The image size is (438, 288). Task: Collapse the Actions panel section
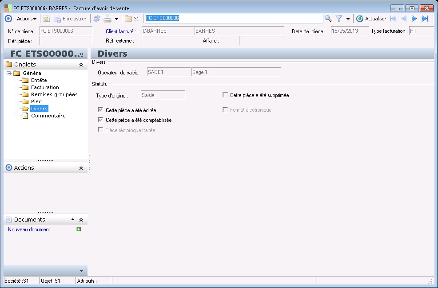(x=81, y=168)
